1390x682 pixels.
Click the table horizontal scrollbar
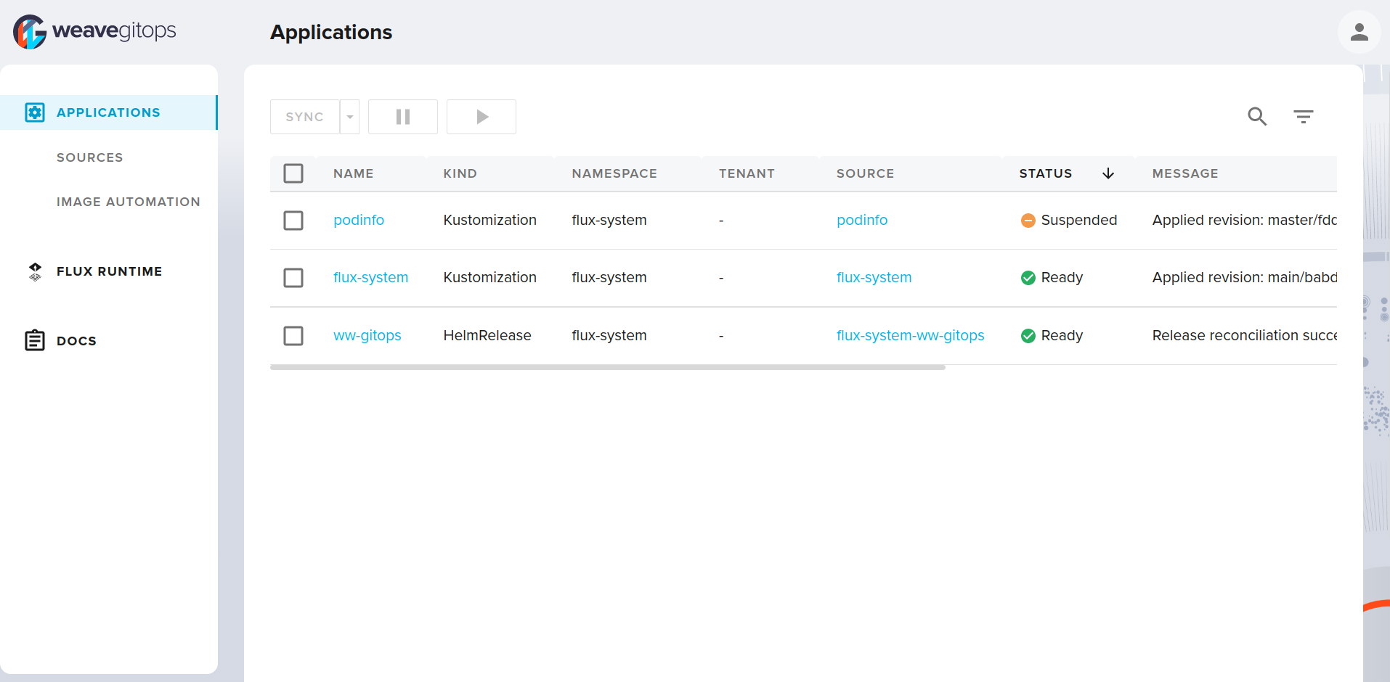(608, 367)
